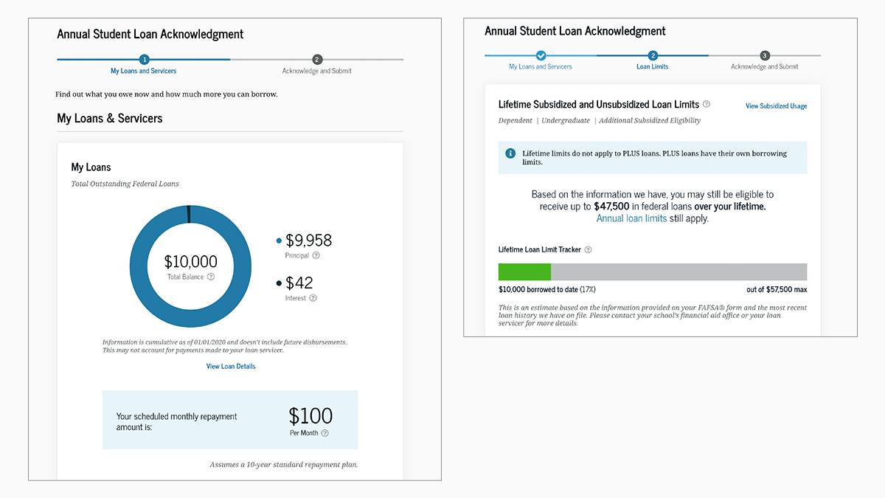Click the step 1 circle on My Loans page

(144, 60)
